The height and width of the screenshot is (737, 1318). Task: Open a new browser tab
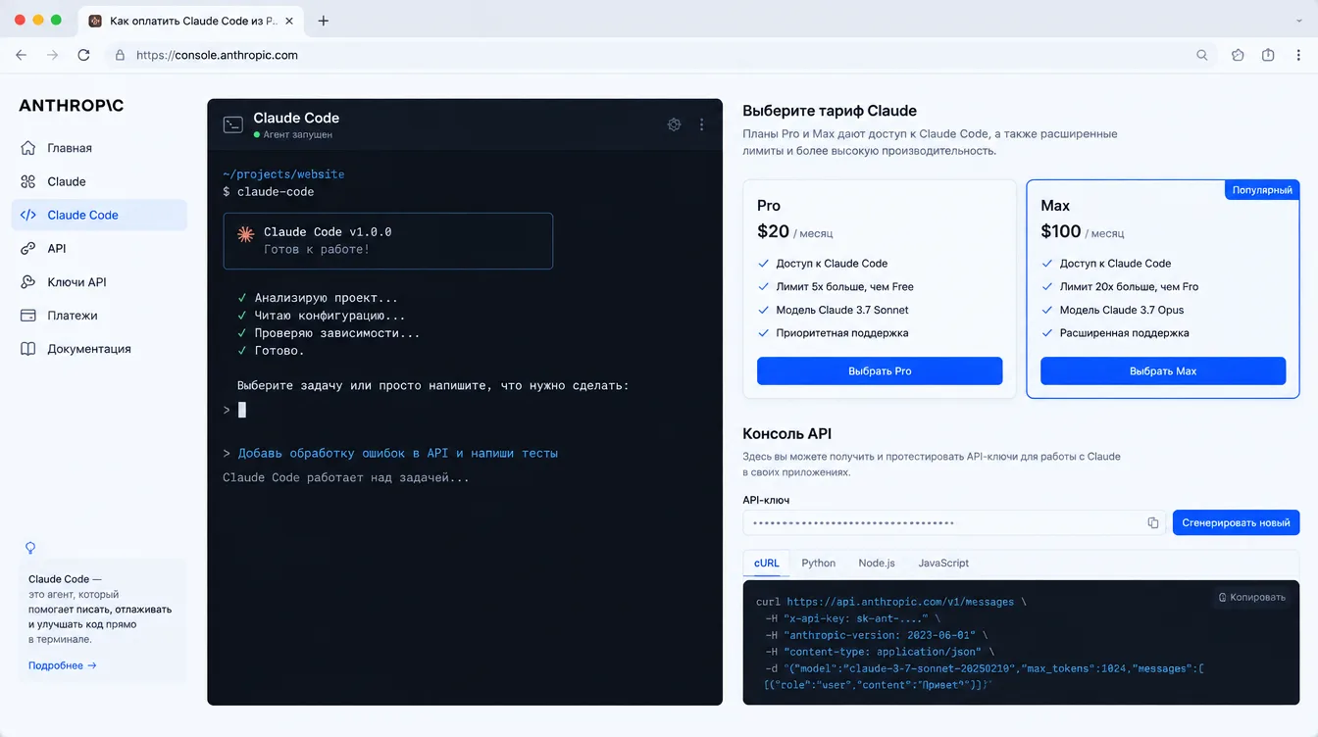pyautogui.click(x=324, y=21)
